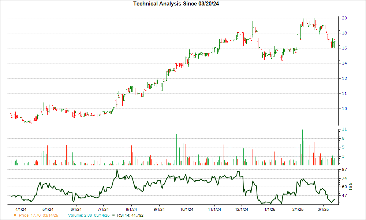Click the RSI line peak above 87
Screen dimensions: 366x220
click(117, 170)
